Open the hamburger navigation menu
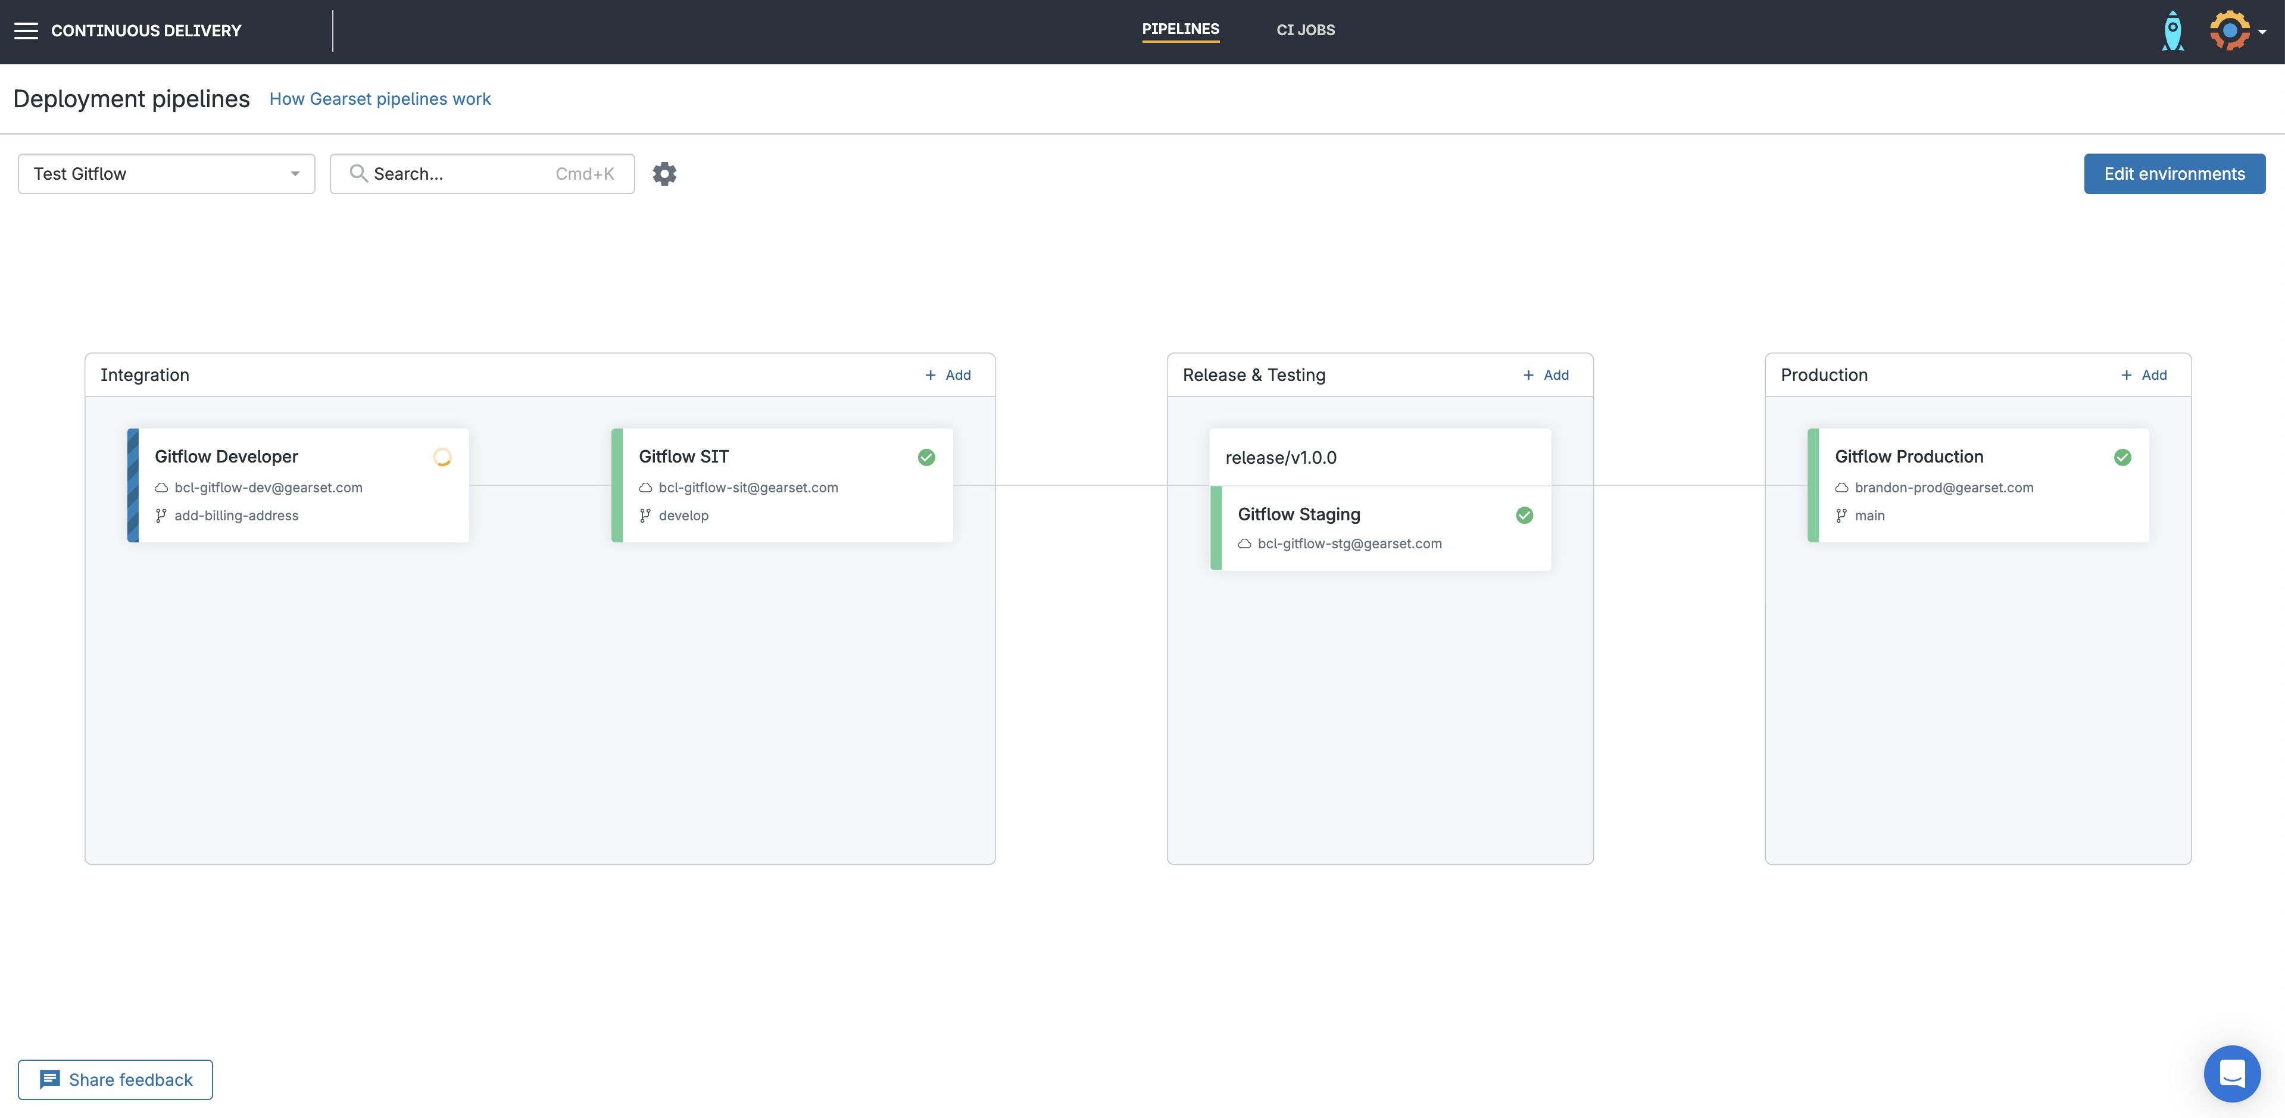This screenshot has height=1118, width=2285. pyautogui.click(x=27, y=29)
